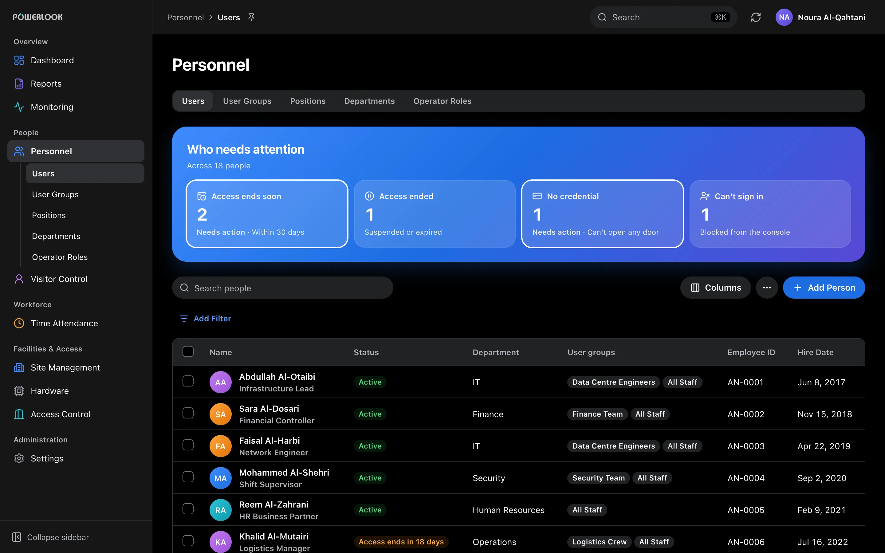Click Khalid Al-Mutairi's KA avatar
Viewport: 885px width, 553px height.
pos(221,542)
